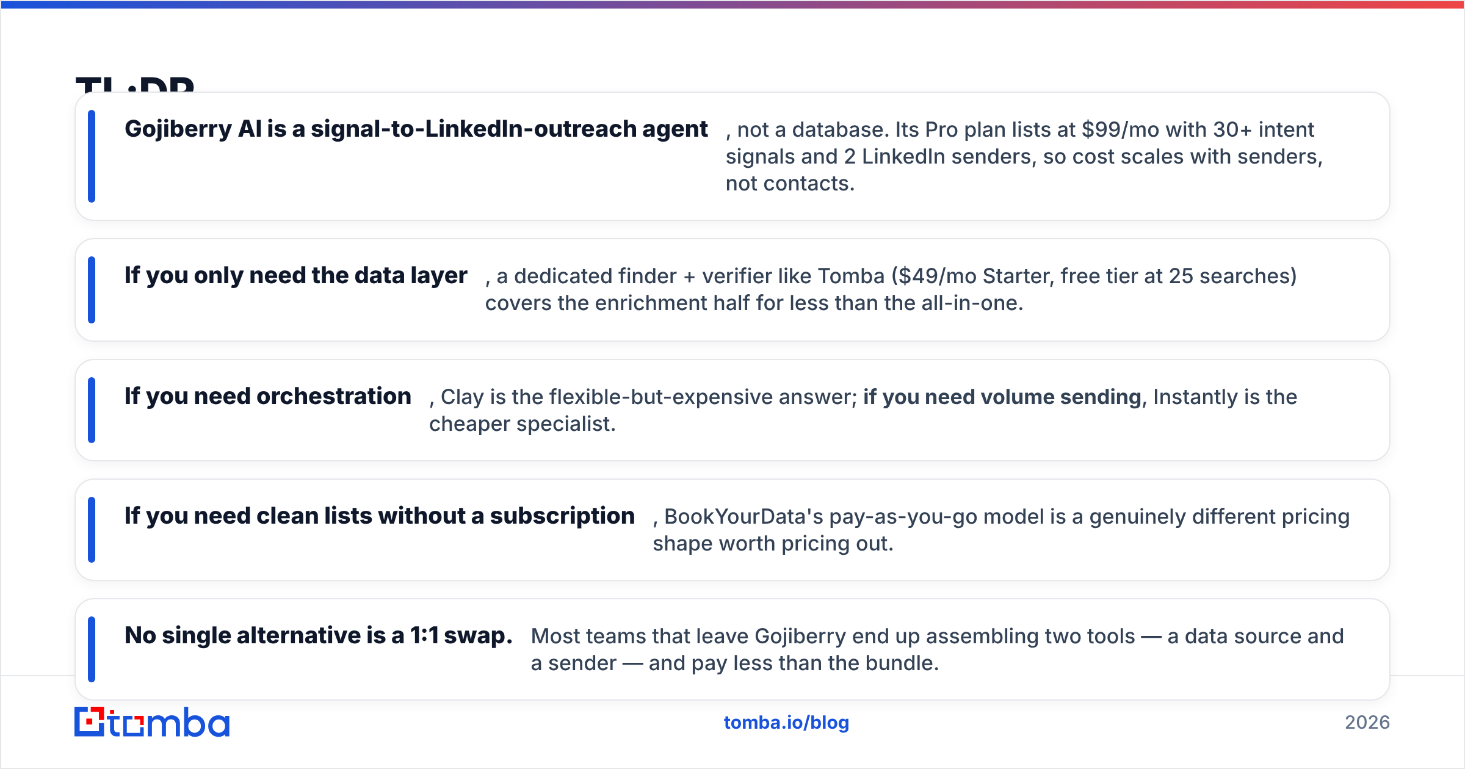Click blue accent bar of orchestration card
The width and height of the screenshot is (1465, 769).
coord(92,410)
